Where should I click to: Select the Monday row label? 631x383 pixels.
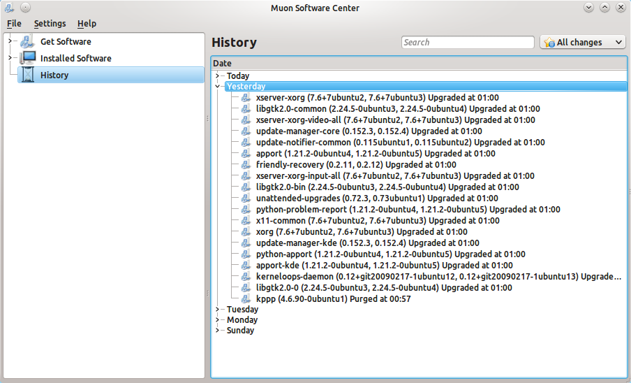(x=242, y=320)
